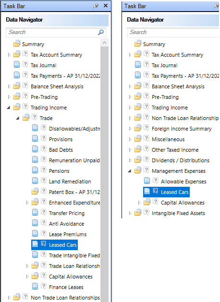
Task: Expand Non Trade Loan Relationships in right panel
Action: [x=130, y=118]
